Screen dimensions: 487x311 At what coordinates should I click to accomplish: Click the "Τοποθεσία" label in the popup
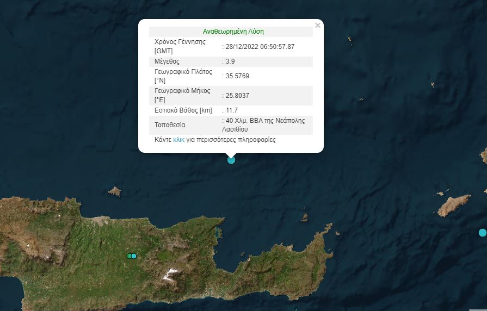tap(170, 125)
